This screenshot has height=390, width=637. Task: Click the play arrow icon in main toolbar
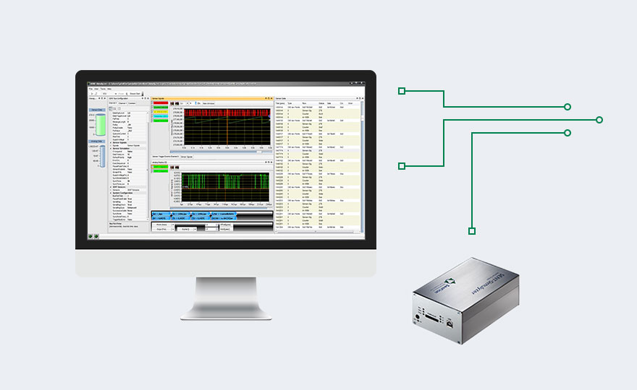click(92, 94)
